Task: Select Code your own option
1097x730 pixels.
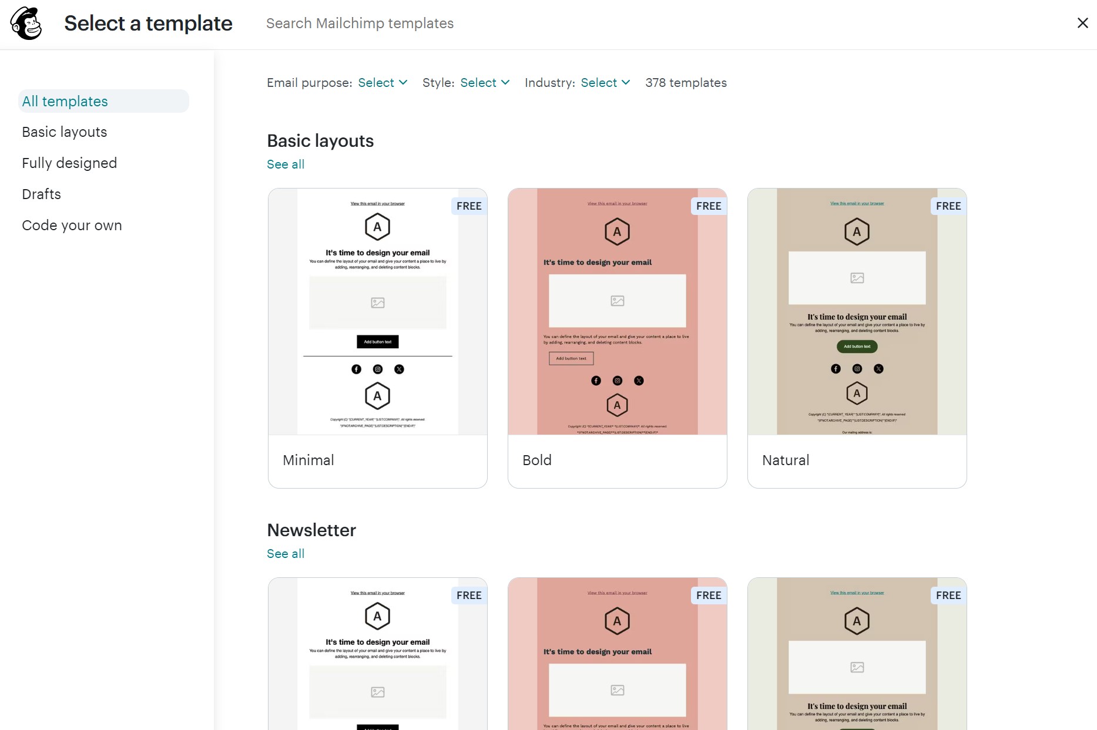Action: (72, 225)
